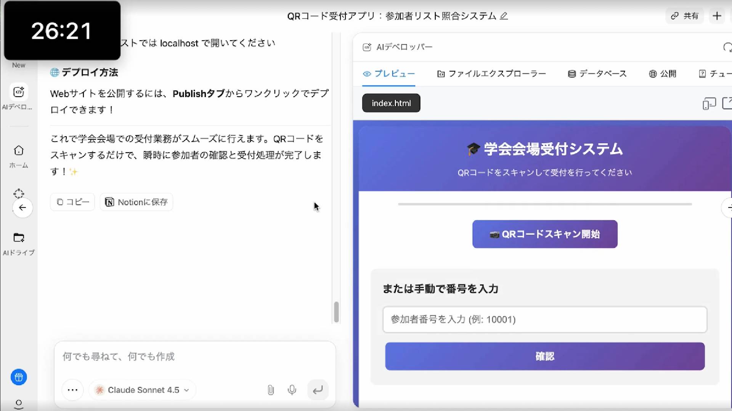Click the Save to Notion button
Screen dimensions: 732x411
(x=136, y=202)
